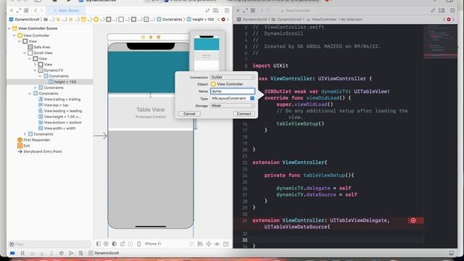Viewport: 464px width, 261px height.
Task: Click height = 150 jump bar segment
Action: (200, 20)
